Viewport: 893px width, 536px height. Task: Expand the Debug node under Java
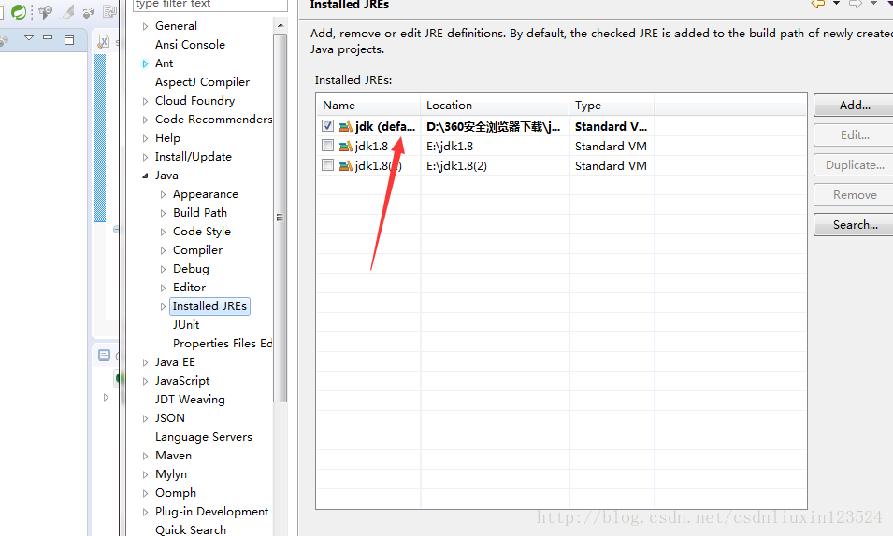point(163,269)
